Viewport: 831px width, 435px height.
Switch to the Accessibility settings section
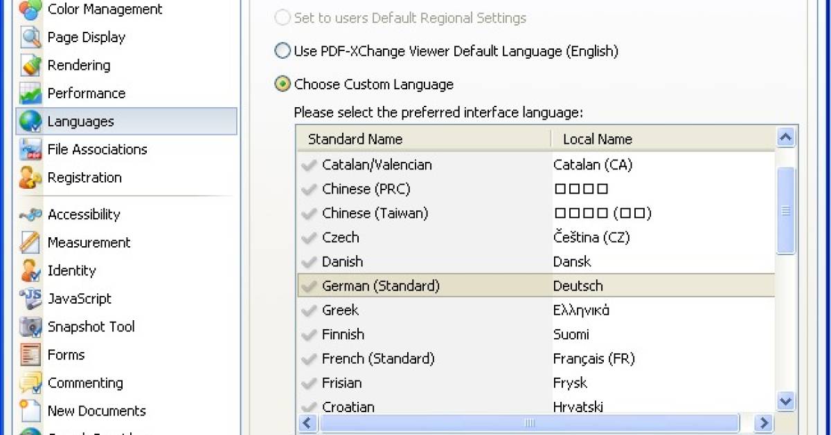(x=83, y=214)
